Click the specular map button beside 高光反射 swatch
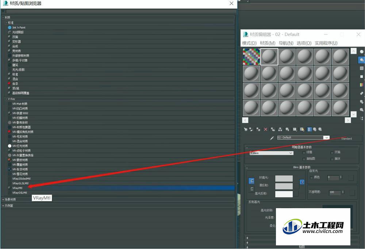Image resolution: width=365 pixels, height=249 pixels. click(x=296, y=194)
